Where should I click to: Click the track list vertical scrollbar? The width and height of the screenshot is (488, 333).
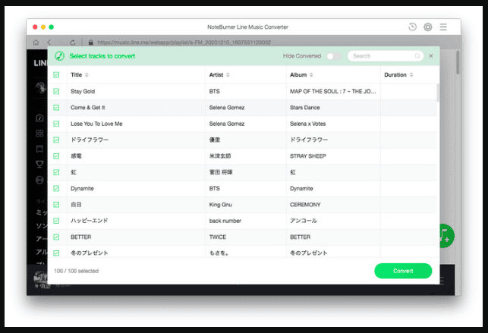click(438, 93)
